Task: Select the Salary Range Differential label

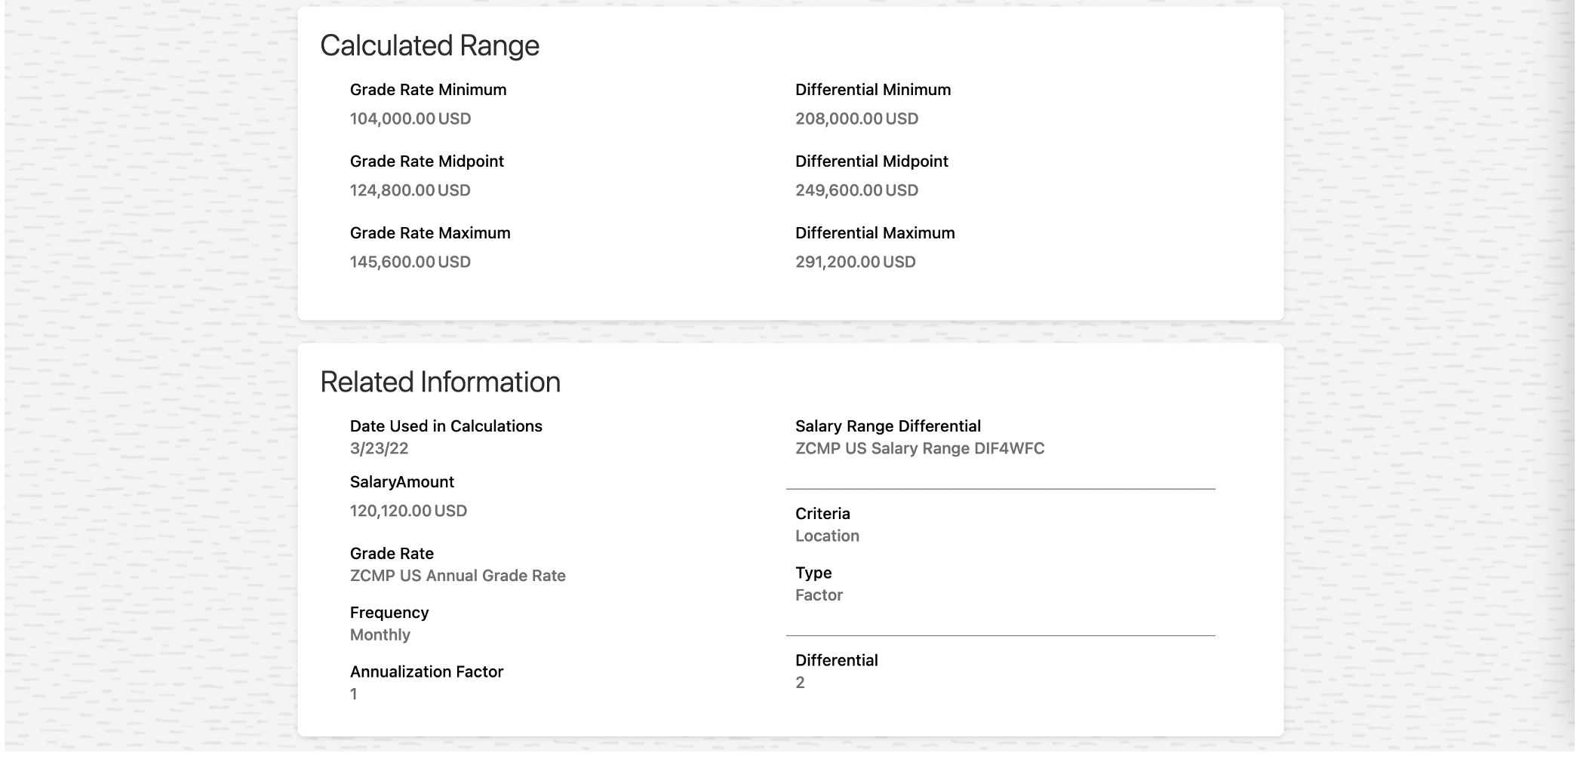Action: tap(887, 426)
